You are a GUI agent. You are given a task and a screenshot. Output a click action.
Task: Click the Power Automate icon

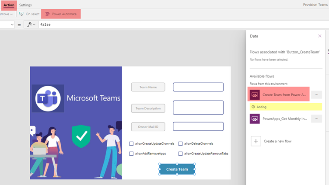(x=48, y=14)
